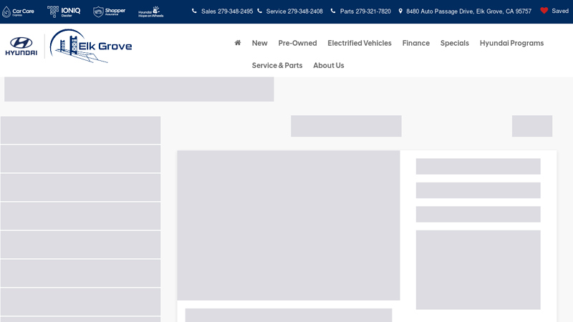Screen dimensions: 573x322
Task: Click the Hyundai Hope on Wheels logo
Action: pos(150,11)
